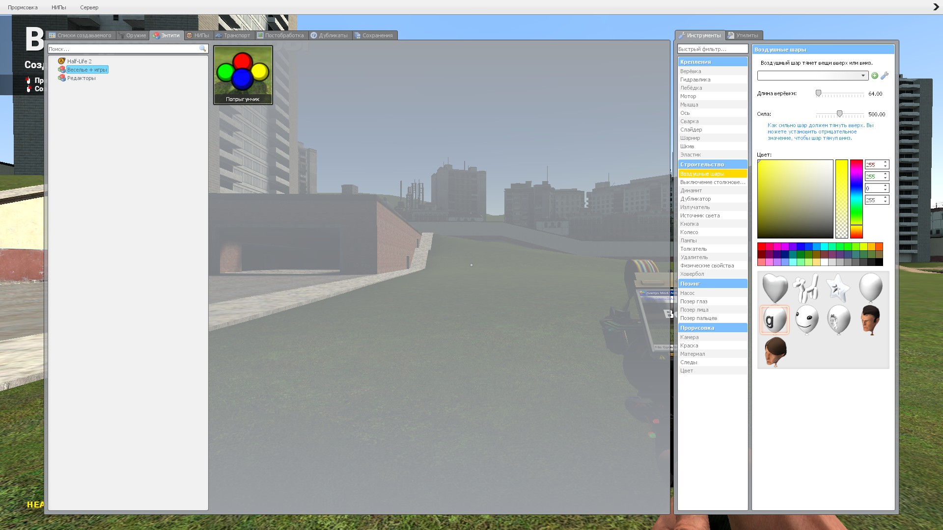Choose the balloon with letter g
This screenshot has height=530, width=943.
tap(775, 320)
